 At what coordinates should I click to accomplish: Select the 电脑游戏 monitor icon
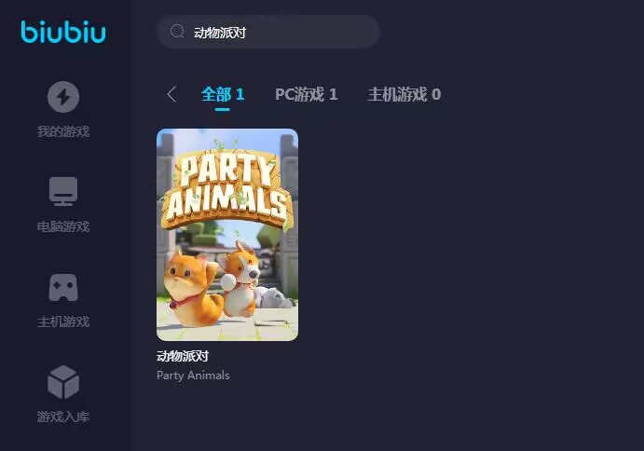click(63, 191)
